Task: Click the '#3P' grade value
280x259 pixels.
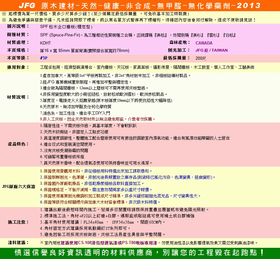Action: click(x=44, y=58)
